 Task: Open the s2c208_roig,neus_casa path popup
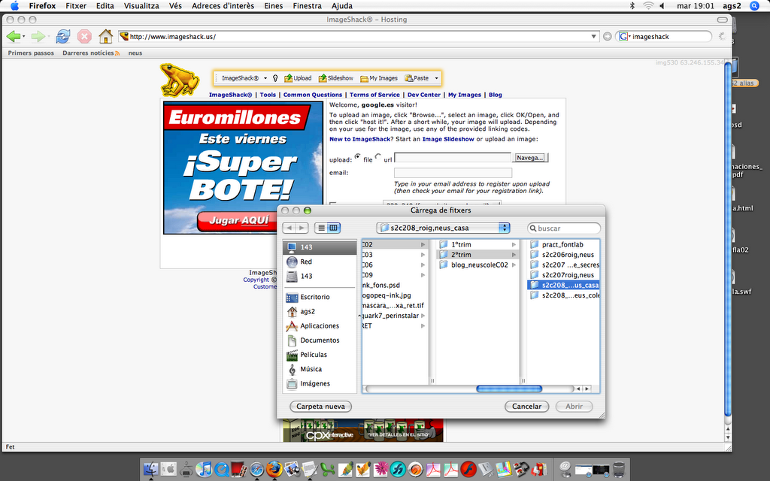coord(444,228)
